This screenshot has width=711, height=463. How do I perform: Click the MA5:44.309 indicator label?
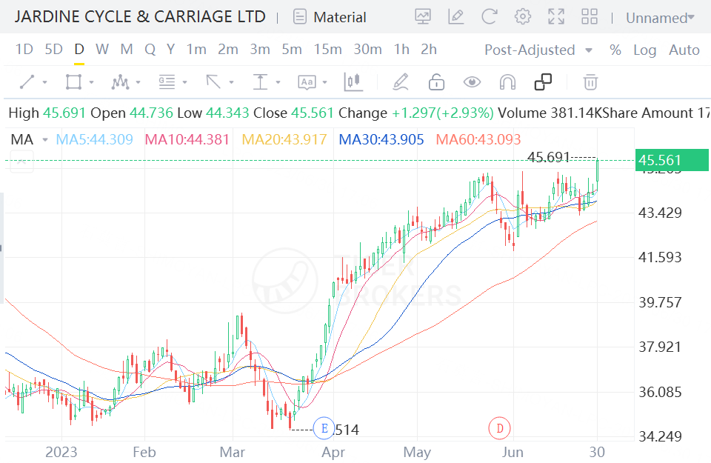94,139
